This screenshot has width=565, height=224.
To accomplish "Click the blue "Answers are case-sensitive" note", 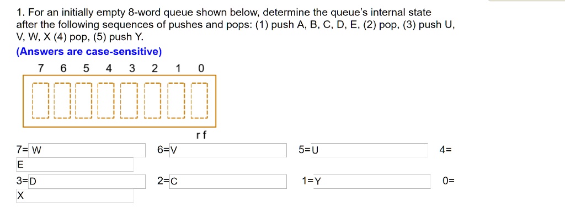I will 89,52.
